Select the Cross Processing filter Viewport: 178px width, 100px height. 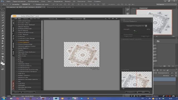(x=25, y=44)
